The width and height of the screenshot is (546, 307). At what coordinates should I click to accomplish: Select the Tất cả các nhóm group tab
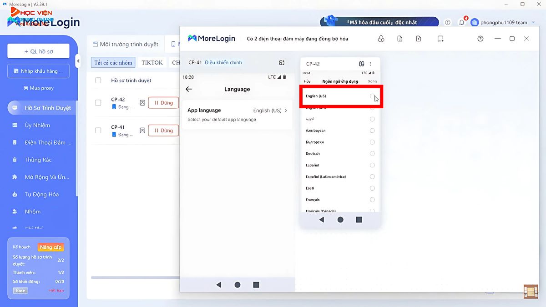coord(113,63)
